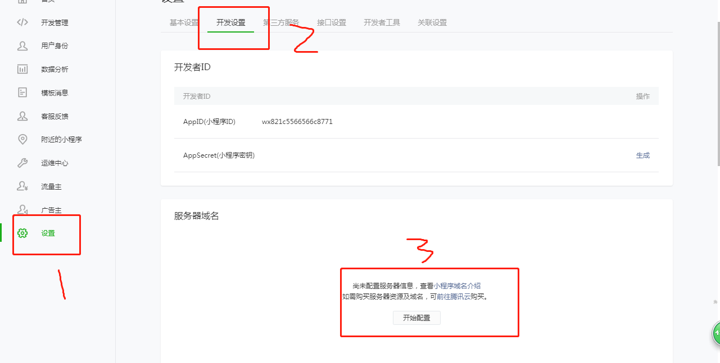This screenshot has width=720, height=363.
Task: Click the 运维中心 wrench icon
Action: point(22,163)
